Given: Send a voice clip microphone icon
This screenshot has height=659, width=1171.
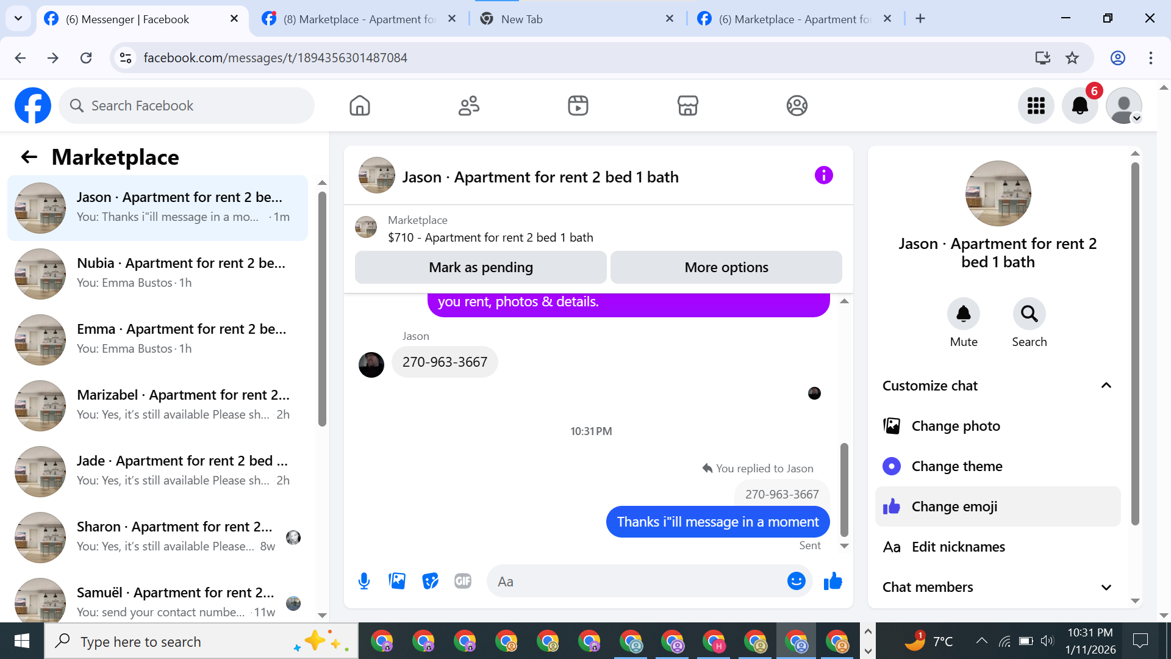Looking at the screenshot, I should tap(364, 582).
